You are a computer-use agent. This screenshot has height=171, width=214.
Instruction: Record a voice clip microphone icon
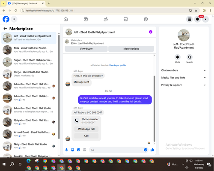pyautogui.click(x=66, y=150)
